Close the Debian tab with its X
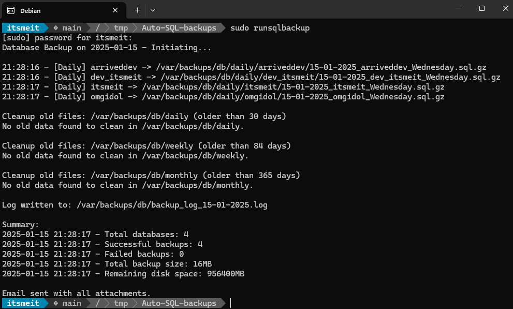Image resolution: width=513 pixels, height=309 pixels. point(115,10)
